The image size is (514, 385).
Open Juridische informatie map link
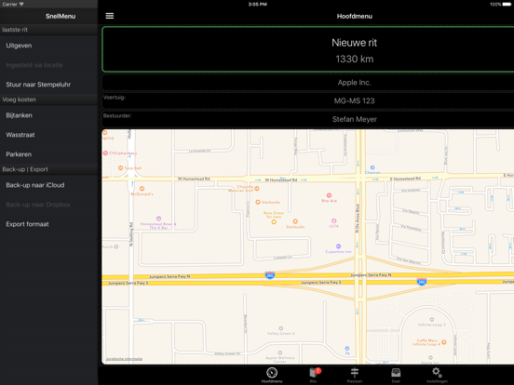[x=124, y=359]
